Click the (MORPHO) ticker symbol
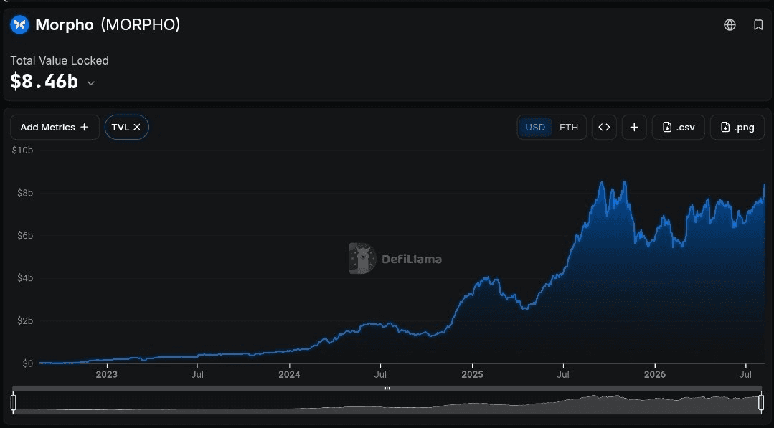774x428 pixels. pos(141,24)
